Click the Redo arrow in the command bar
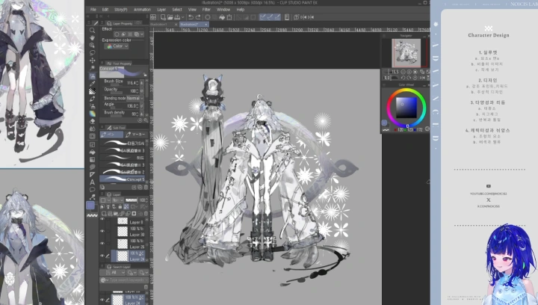 pos(198,17)
